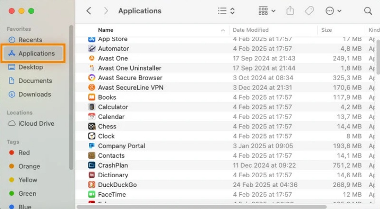Click the file list vertical scrollbar
Screen dimensions: 380x209
click(378, 57)
